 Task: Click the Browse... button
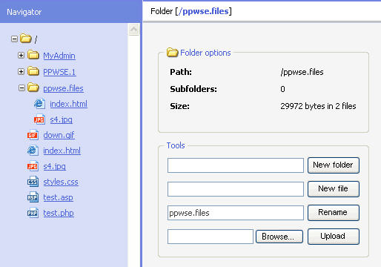pos(279,237)
